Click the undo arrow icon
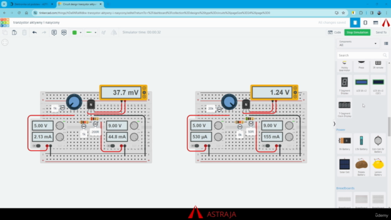Screen dimensions: 391x220 pos(34,32)
